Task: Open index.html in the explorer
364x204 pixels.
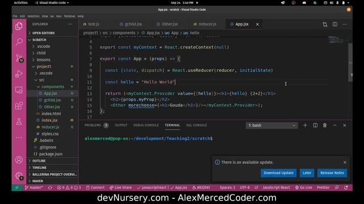Action: [x=51, y=113]
